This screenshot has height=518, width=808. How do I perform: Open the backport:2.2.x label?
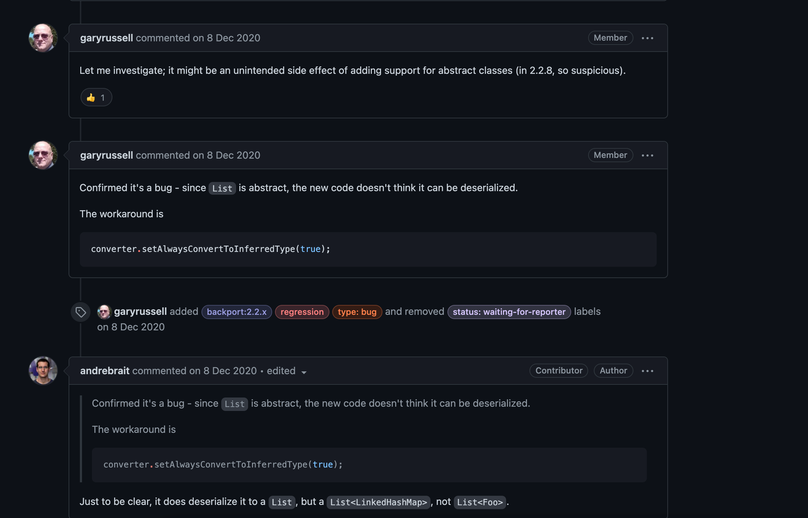pos(236,312)
